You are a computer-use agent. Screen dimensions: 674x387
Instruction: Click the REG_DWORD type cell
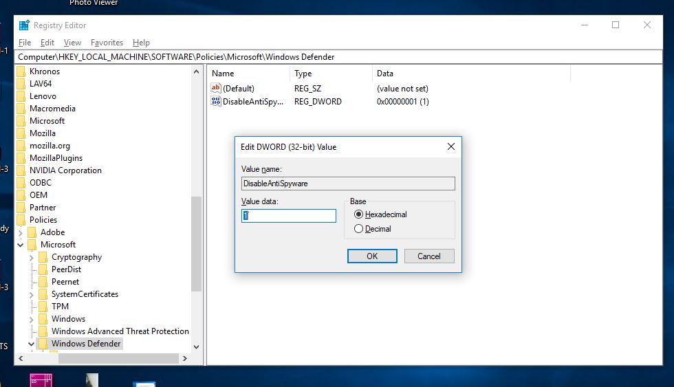tap(318, 102)
